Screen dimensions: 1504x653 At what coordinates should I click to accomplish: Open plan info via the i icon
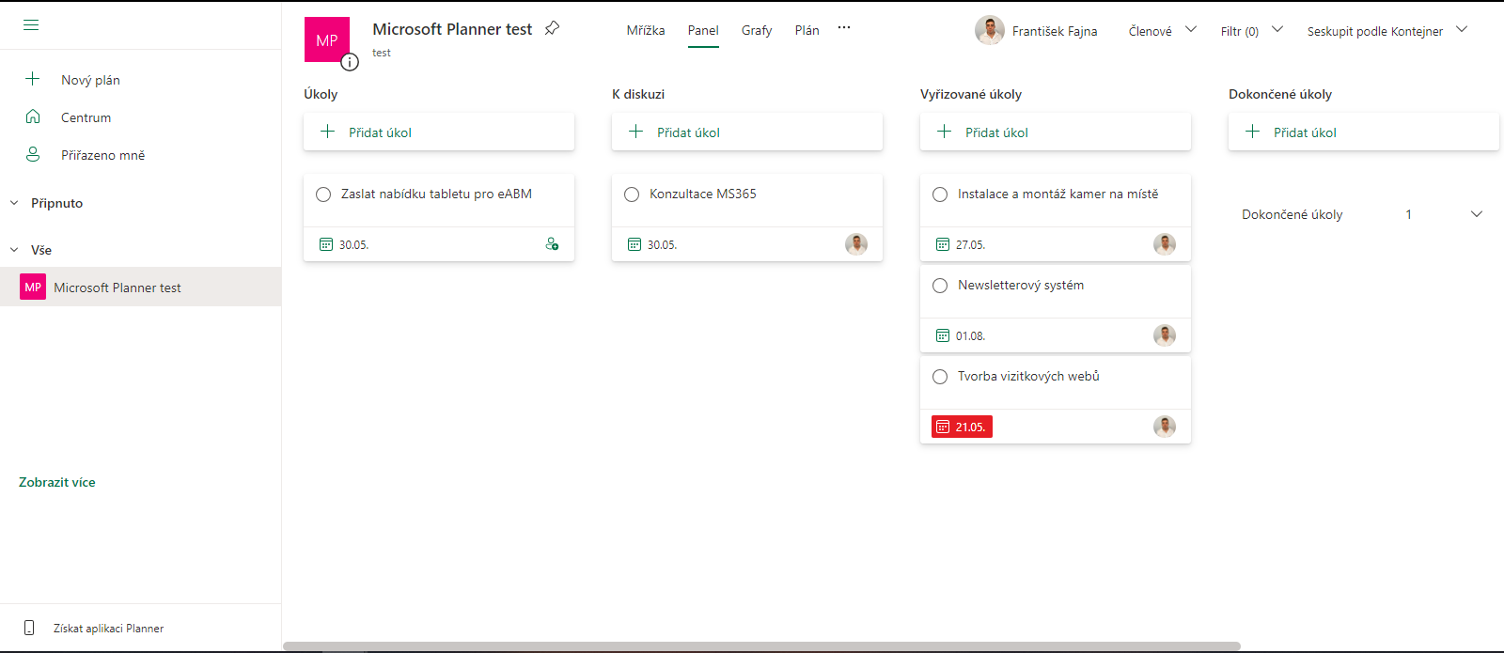click(x=350, y=63)
